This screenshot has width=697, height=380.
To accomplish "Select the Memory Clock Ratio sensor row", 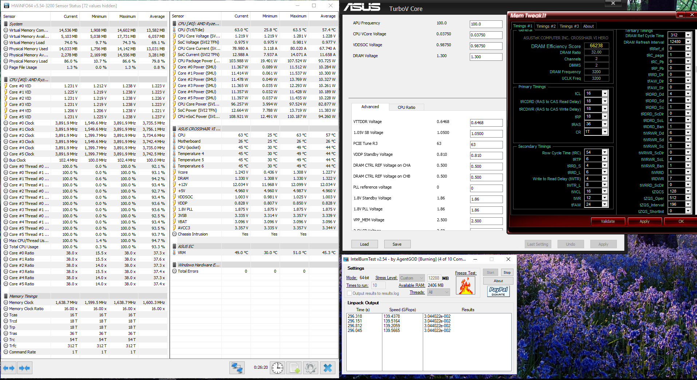I will click(85, 309).
